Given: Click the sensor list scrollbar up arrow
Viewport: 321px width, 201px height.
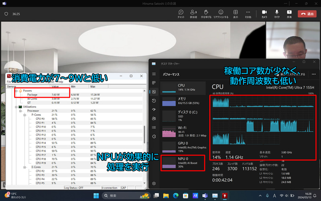Looking at the screenshot, I should click(x=144, y=90).
